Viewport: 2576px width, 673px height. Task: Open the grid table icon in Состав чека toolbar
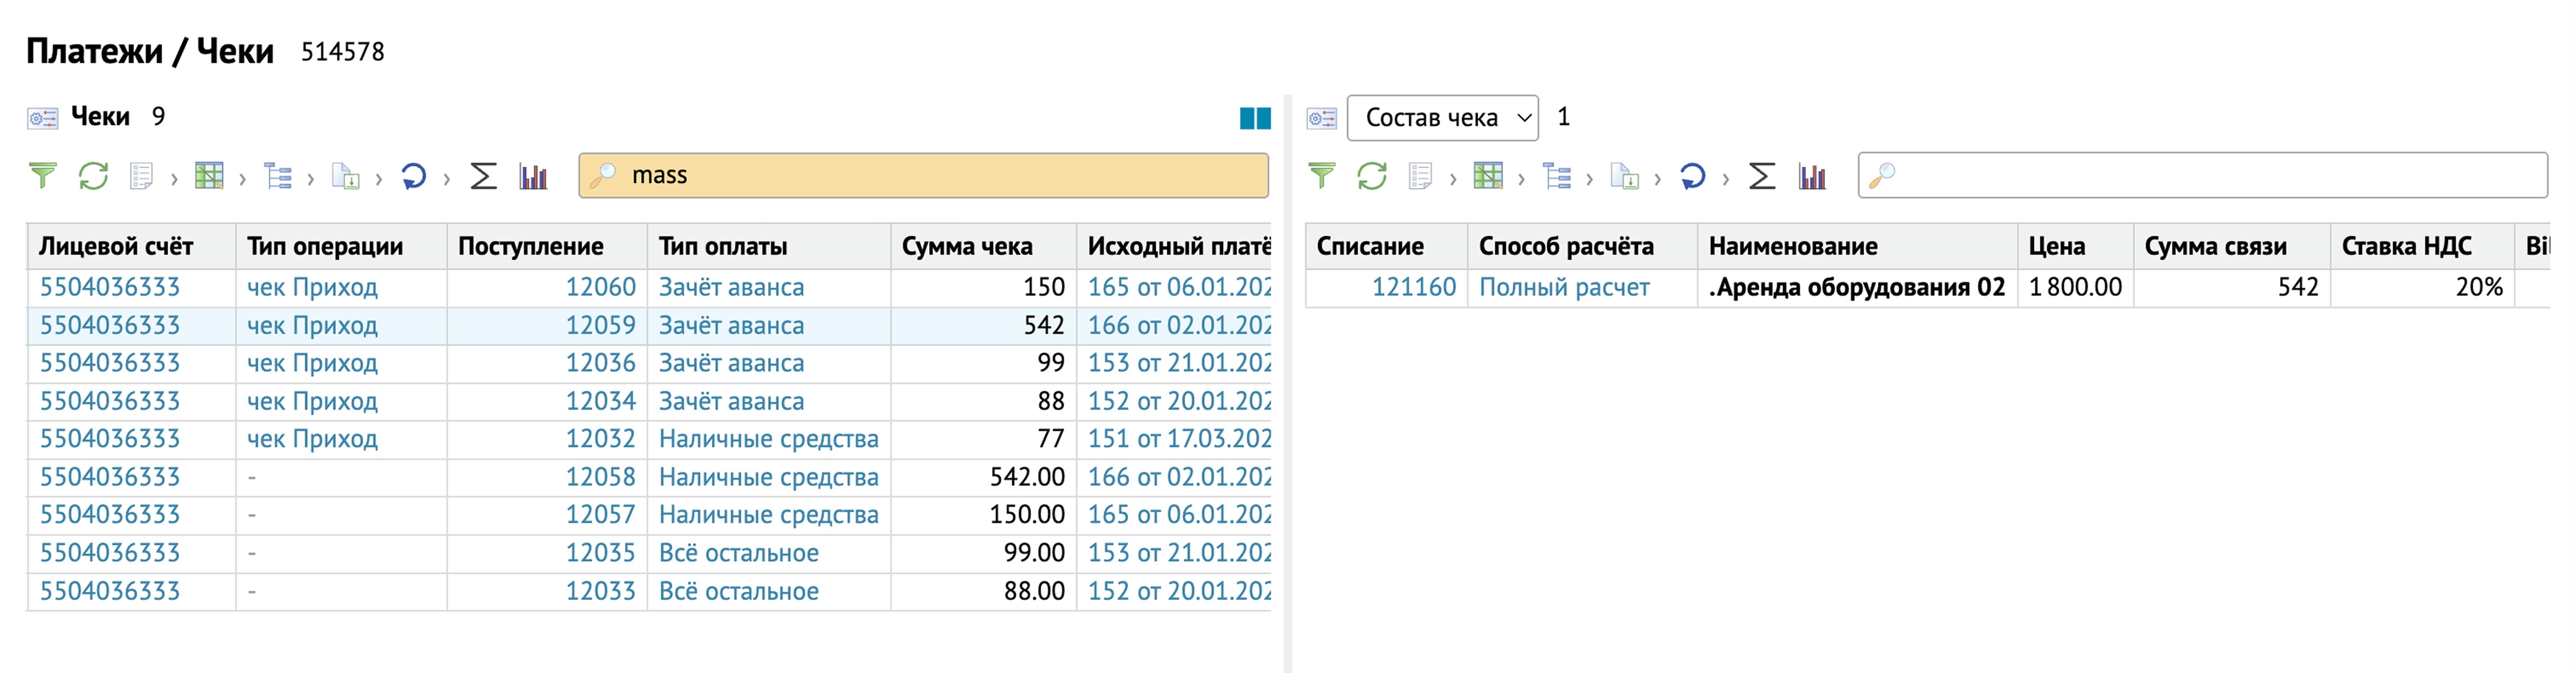pyautogui.click(x=1488, y=176)
